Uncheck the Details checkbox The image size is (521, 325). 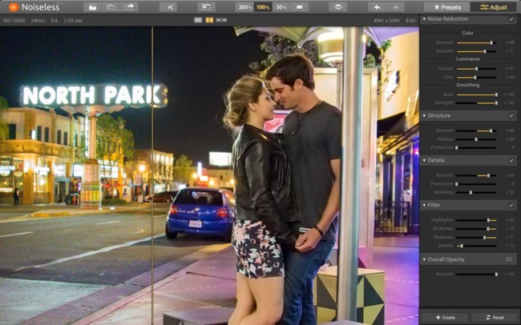[x=511, y=161]
